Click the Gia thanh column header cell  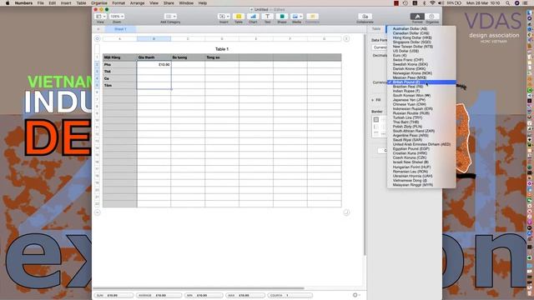click(x=154, y=57)
